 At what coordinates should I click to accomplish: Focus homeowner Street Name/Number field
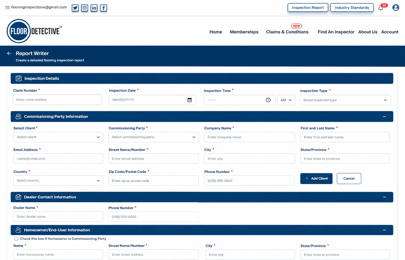[x=153, y=255]
